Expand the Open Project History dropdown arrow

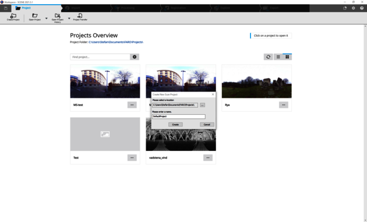69,18
